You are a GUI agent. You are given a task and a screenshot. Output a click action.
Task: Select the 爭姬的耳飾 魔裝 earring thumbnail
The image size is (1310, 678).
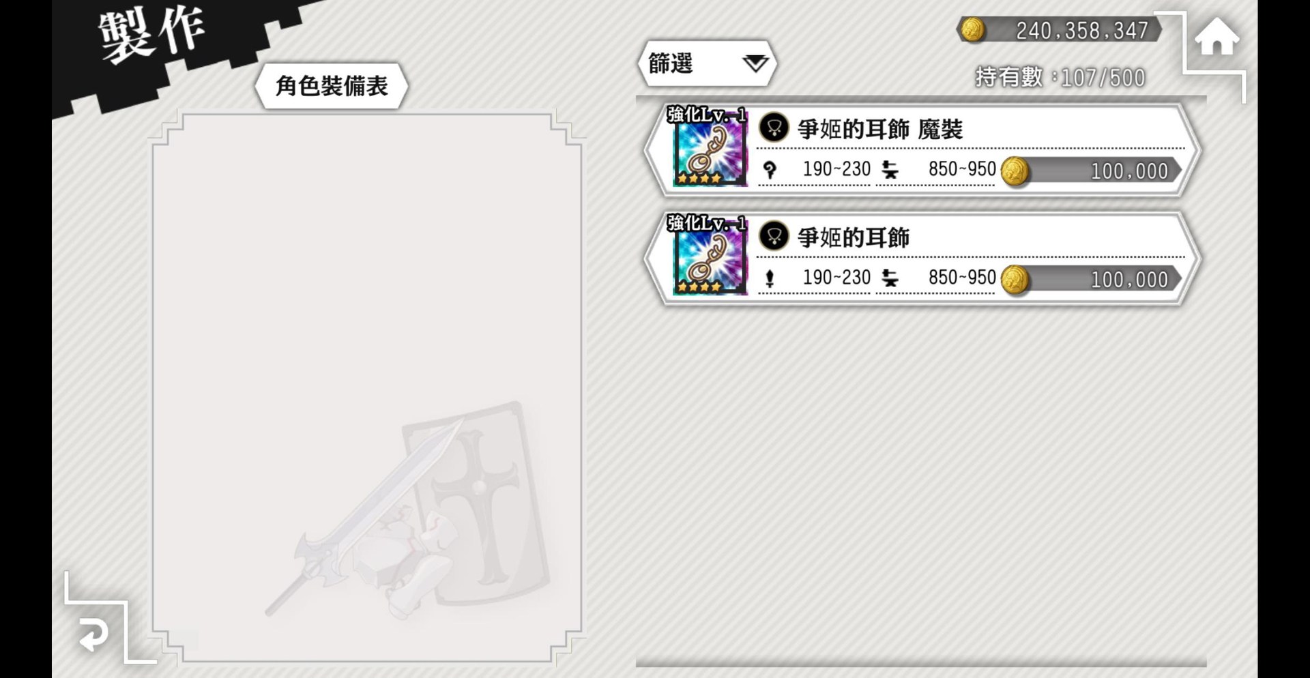pyautogui.click(x=710, y=147)
